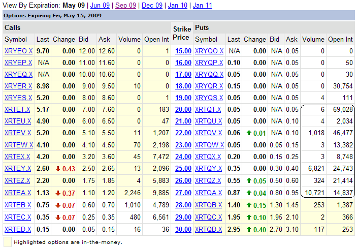Viewport: 358px width, 247px height.
Task: Click call symbol XRTET.X
Action: point(17,109)
